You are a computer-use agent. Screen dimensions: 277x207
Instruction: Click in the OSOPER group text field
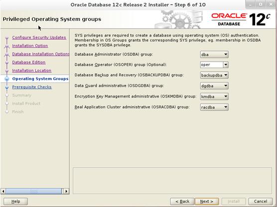point(212,65)
